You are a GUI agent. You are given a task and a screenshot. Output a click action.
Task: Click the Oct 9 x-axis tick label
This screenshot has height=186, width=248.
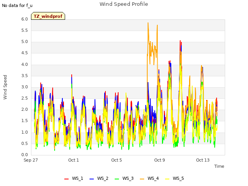point(160,160)
